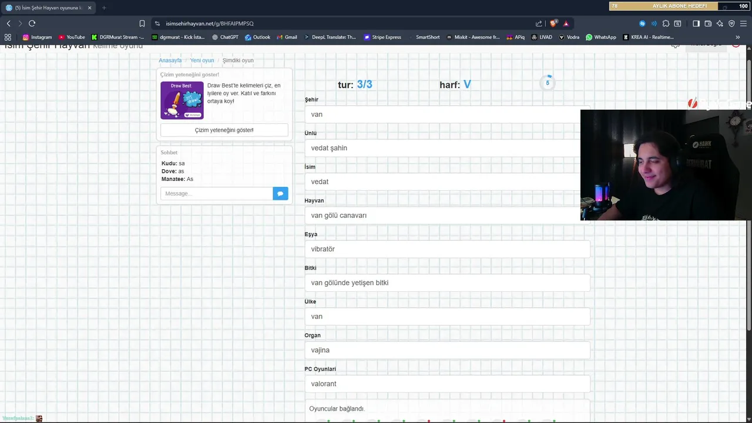Image resolution: width=752 pixels, height=423 pixels.
Task: Click the forward navigation arrow
Action: click(x=20, y=23)
